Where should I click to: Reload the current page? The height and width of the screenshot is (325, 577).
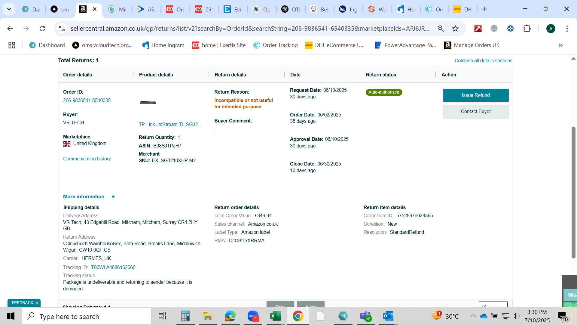pyautogui.click(x=42, y=29)
